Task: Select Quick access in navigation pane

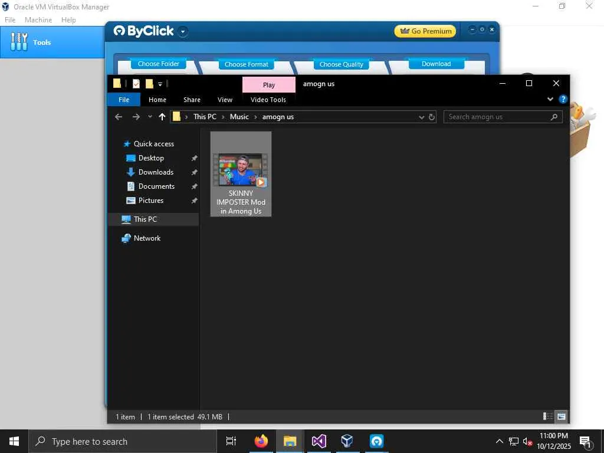Action: click(154, 144)
